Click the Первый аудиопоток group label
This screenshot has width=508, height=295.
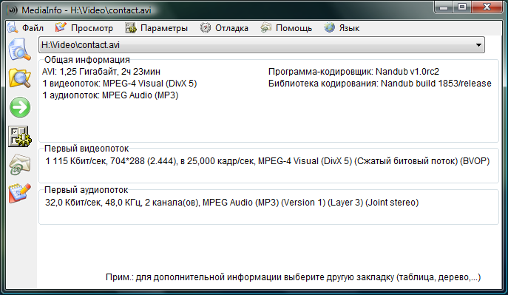point(87,190)
